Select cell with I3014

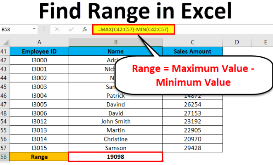pyautogui.click(x=39, y=139)
